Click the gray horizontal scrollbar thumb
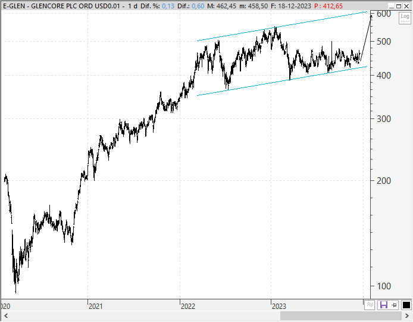Screen dimensions: 413x322 341,315
